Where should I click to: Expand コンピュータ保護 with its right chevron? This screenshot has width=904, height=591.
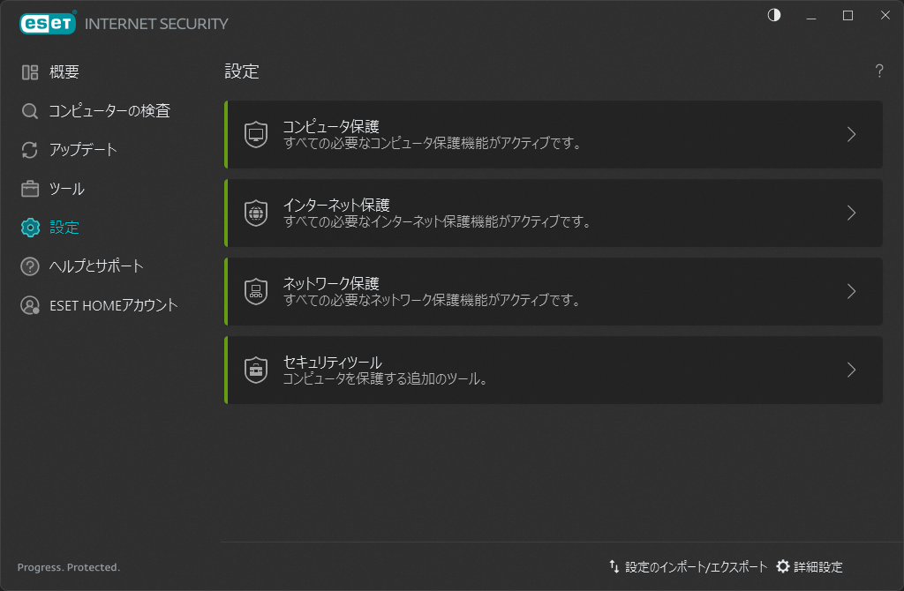click(x=851, y=135)
